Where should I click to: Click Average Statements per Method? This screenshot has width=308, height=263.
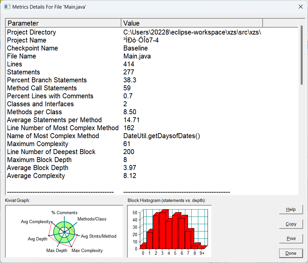54,120
